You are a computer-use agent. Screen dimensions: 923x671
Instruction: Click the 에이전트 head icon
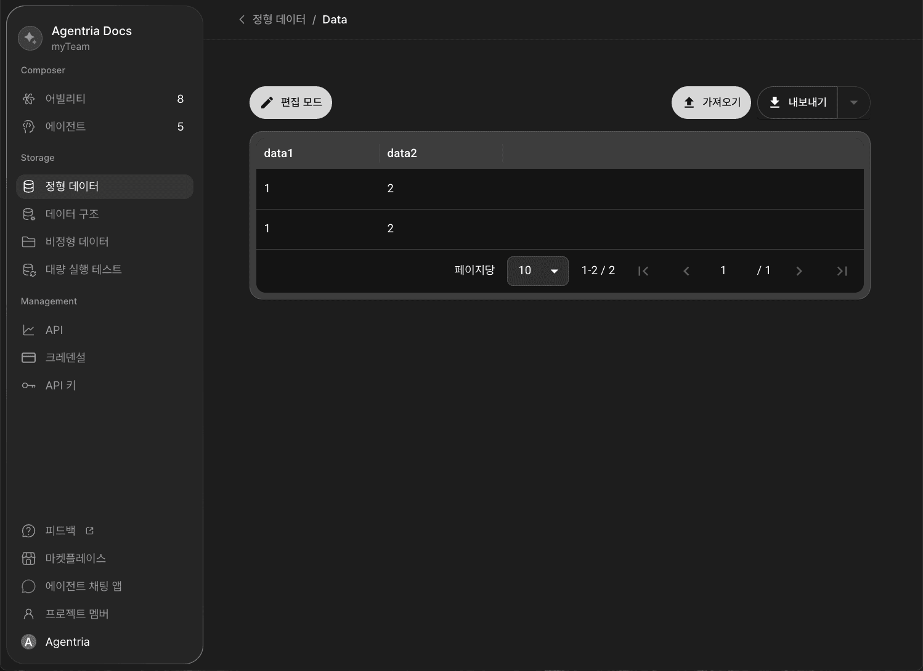point(28,126)
